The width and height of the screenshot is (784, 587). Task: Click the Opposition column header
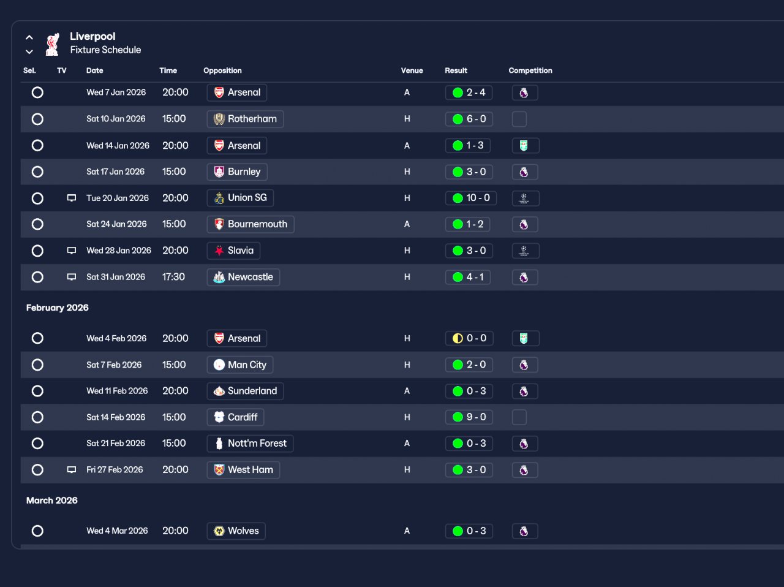point(222,70)
